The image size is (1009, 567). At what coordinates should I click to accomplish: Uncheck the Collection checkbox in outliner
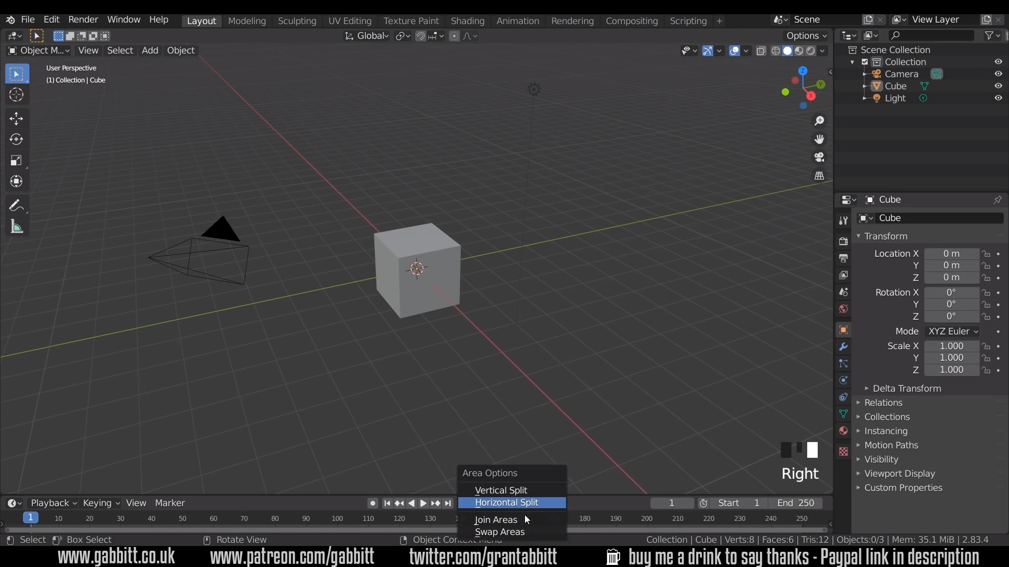coord(865,62)
